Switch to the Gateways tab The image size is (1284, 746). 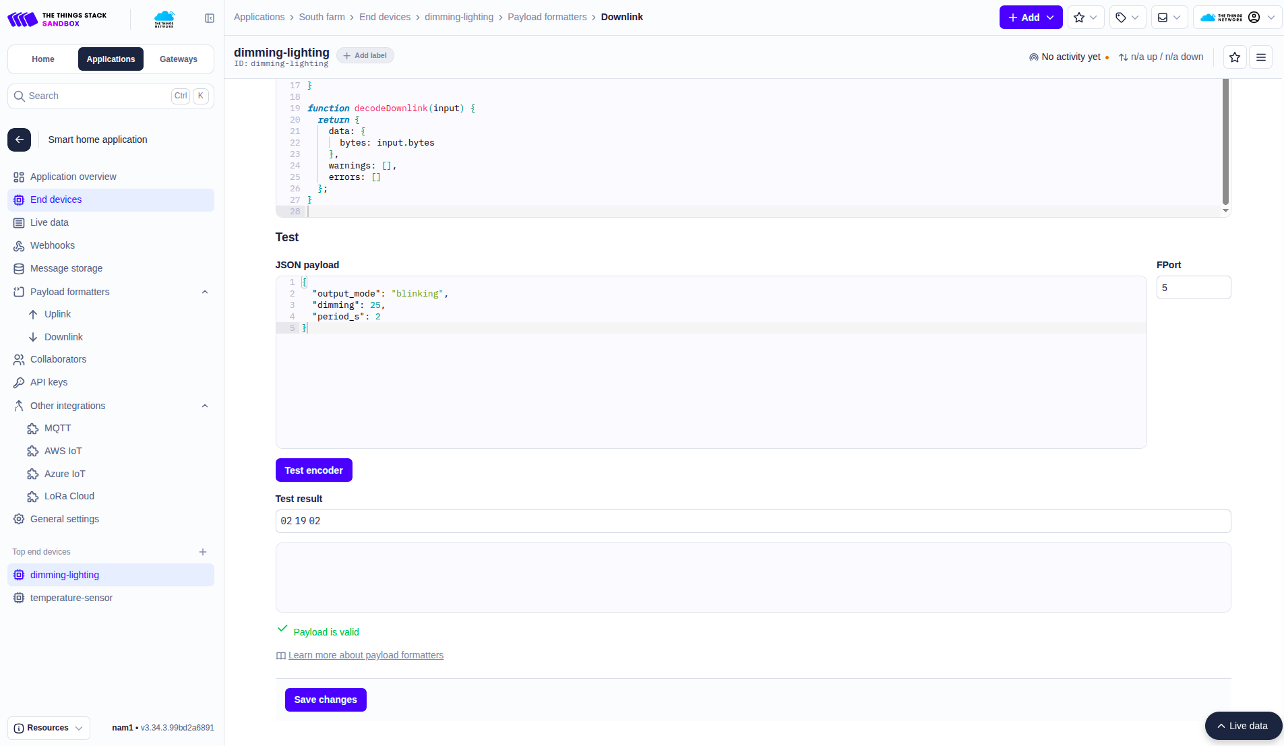point(178,59)
